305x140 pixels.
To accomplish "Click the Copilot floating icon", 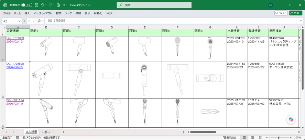I will (291, 119).
